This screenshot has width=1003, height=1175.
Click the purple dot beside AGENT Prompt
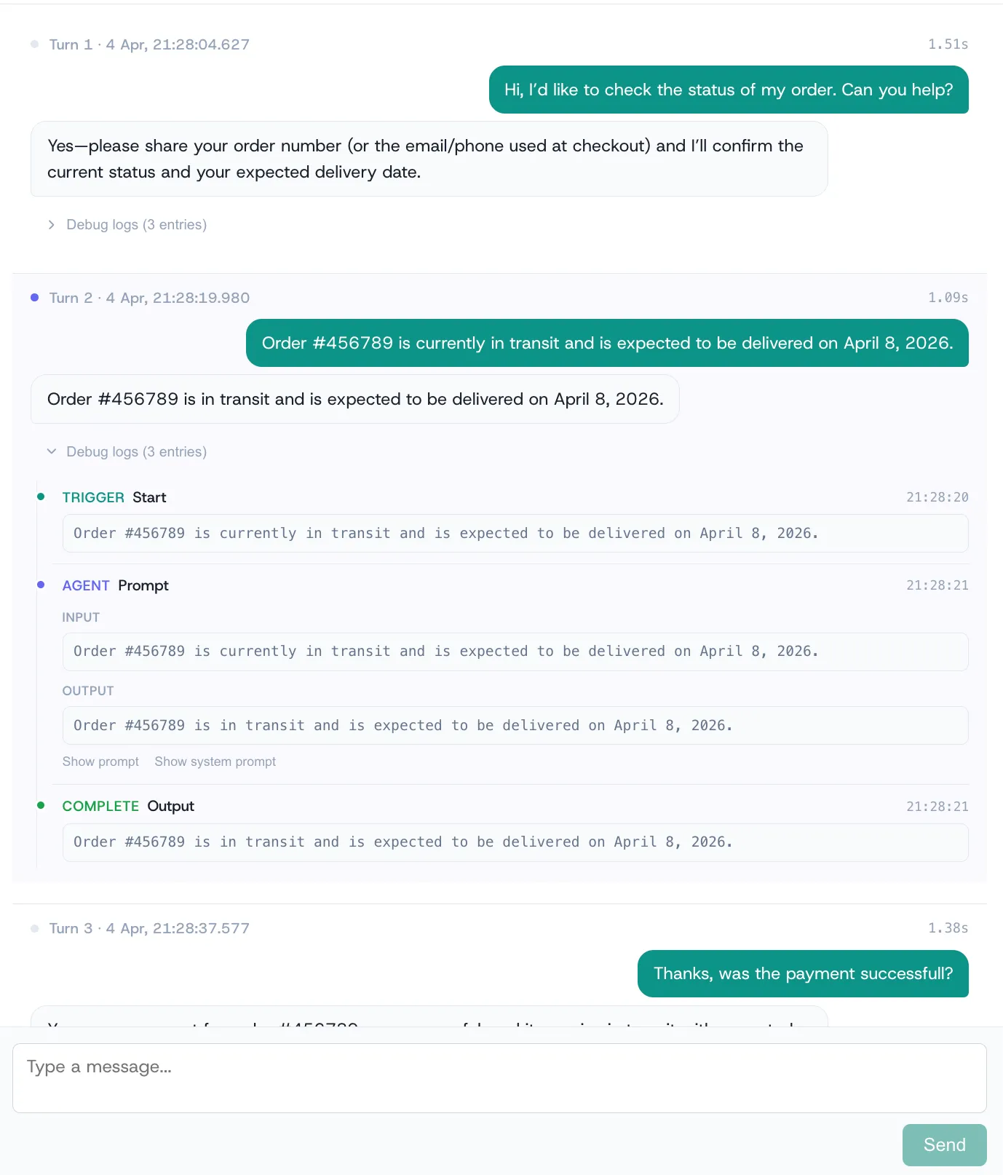point(42,584)
